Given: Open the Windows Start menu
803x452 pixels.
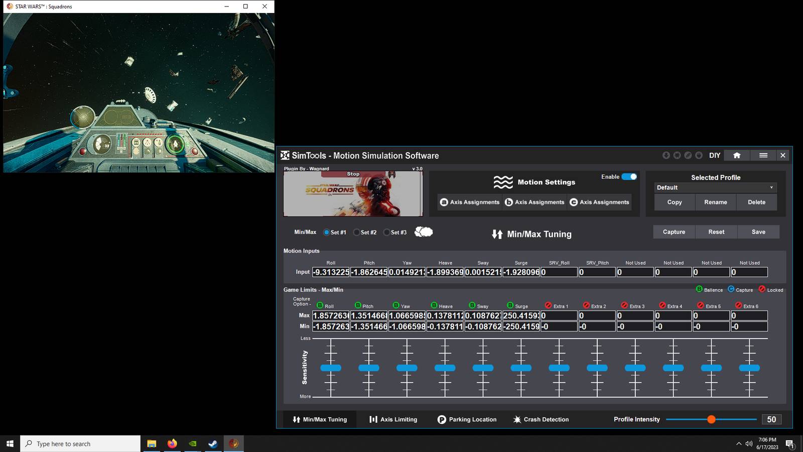Looking at the screenshot, I should point(10,443).
